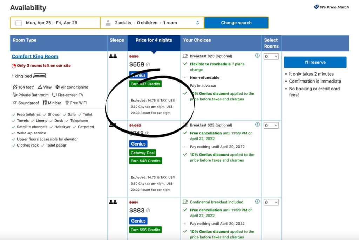Click the Soundproof icon
Viewport: 359px width, 240px height.
click(x=15, y=103)
